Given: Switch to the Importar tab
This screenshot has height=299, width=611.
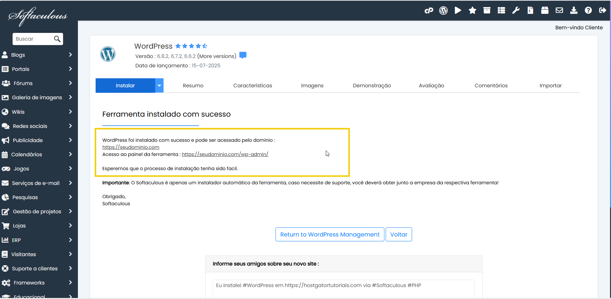Looking at the screenshot, I should point(550,85).
